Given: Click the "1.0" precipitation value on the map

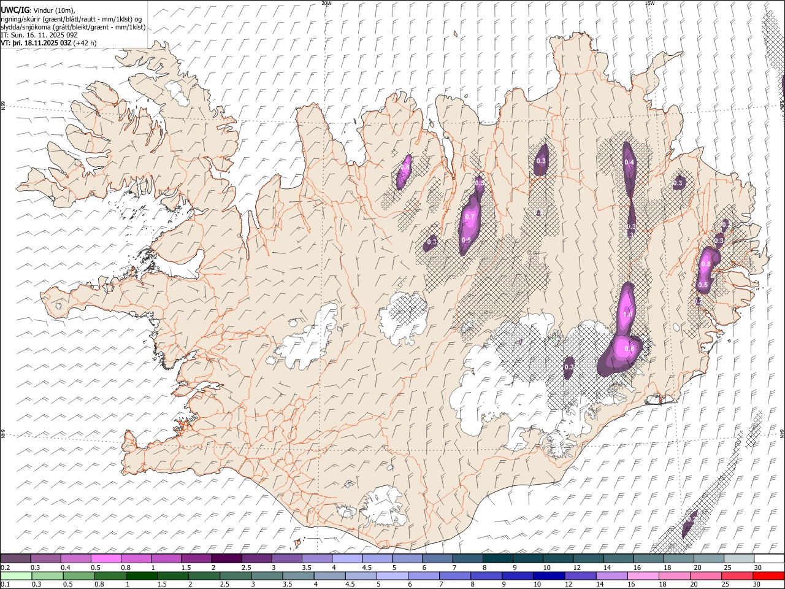Looking at the screenshot, I should pos(627,314).
